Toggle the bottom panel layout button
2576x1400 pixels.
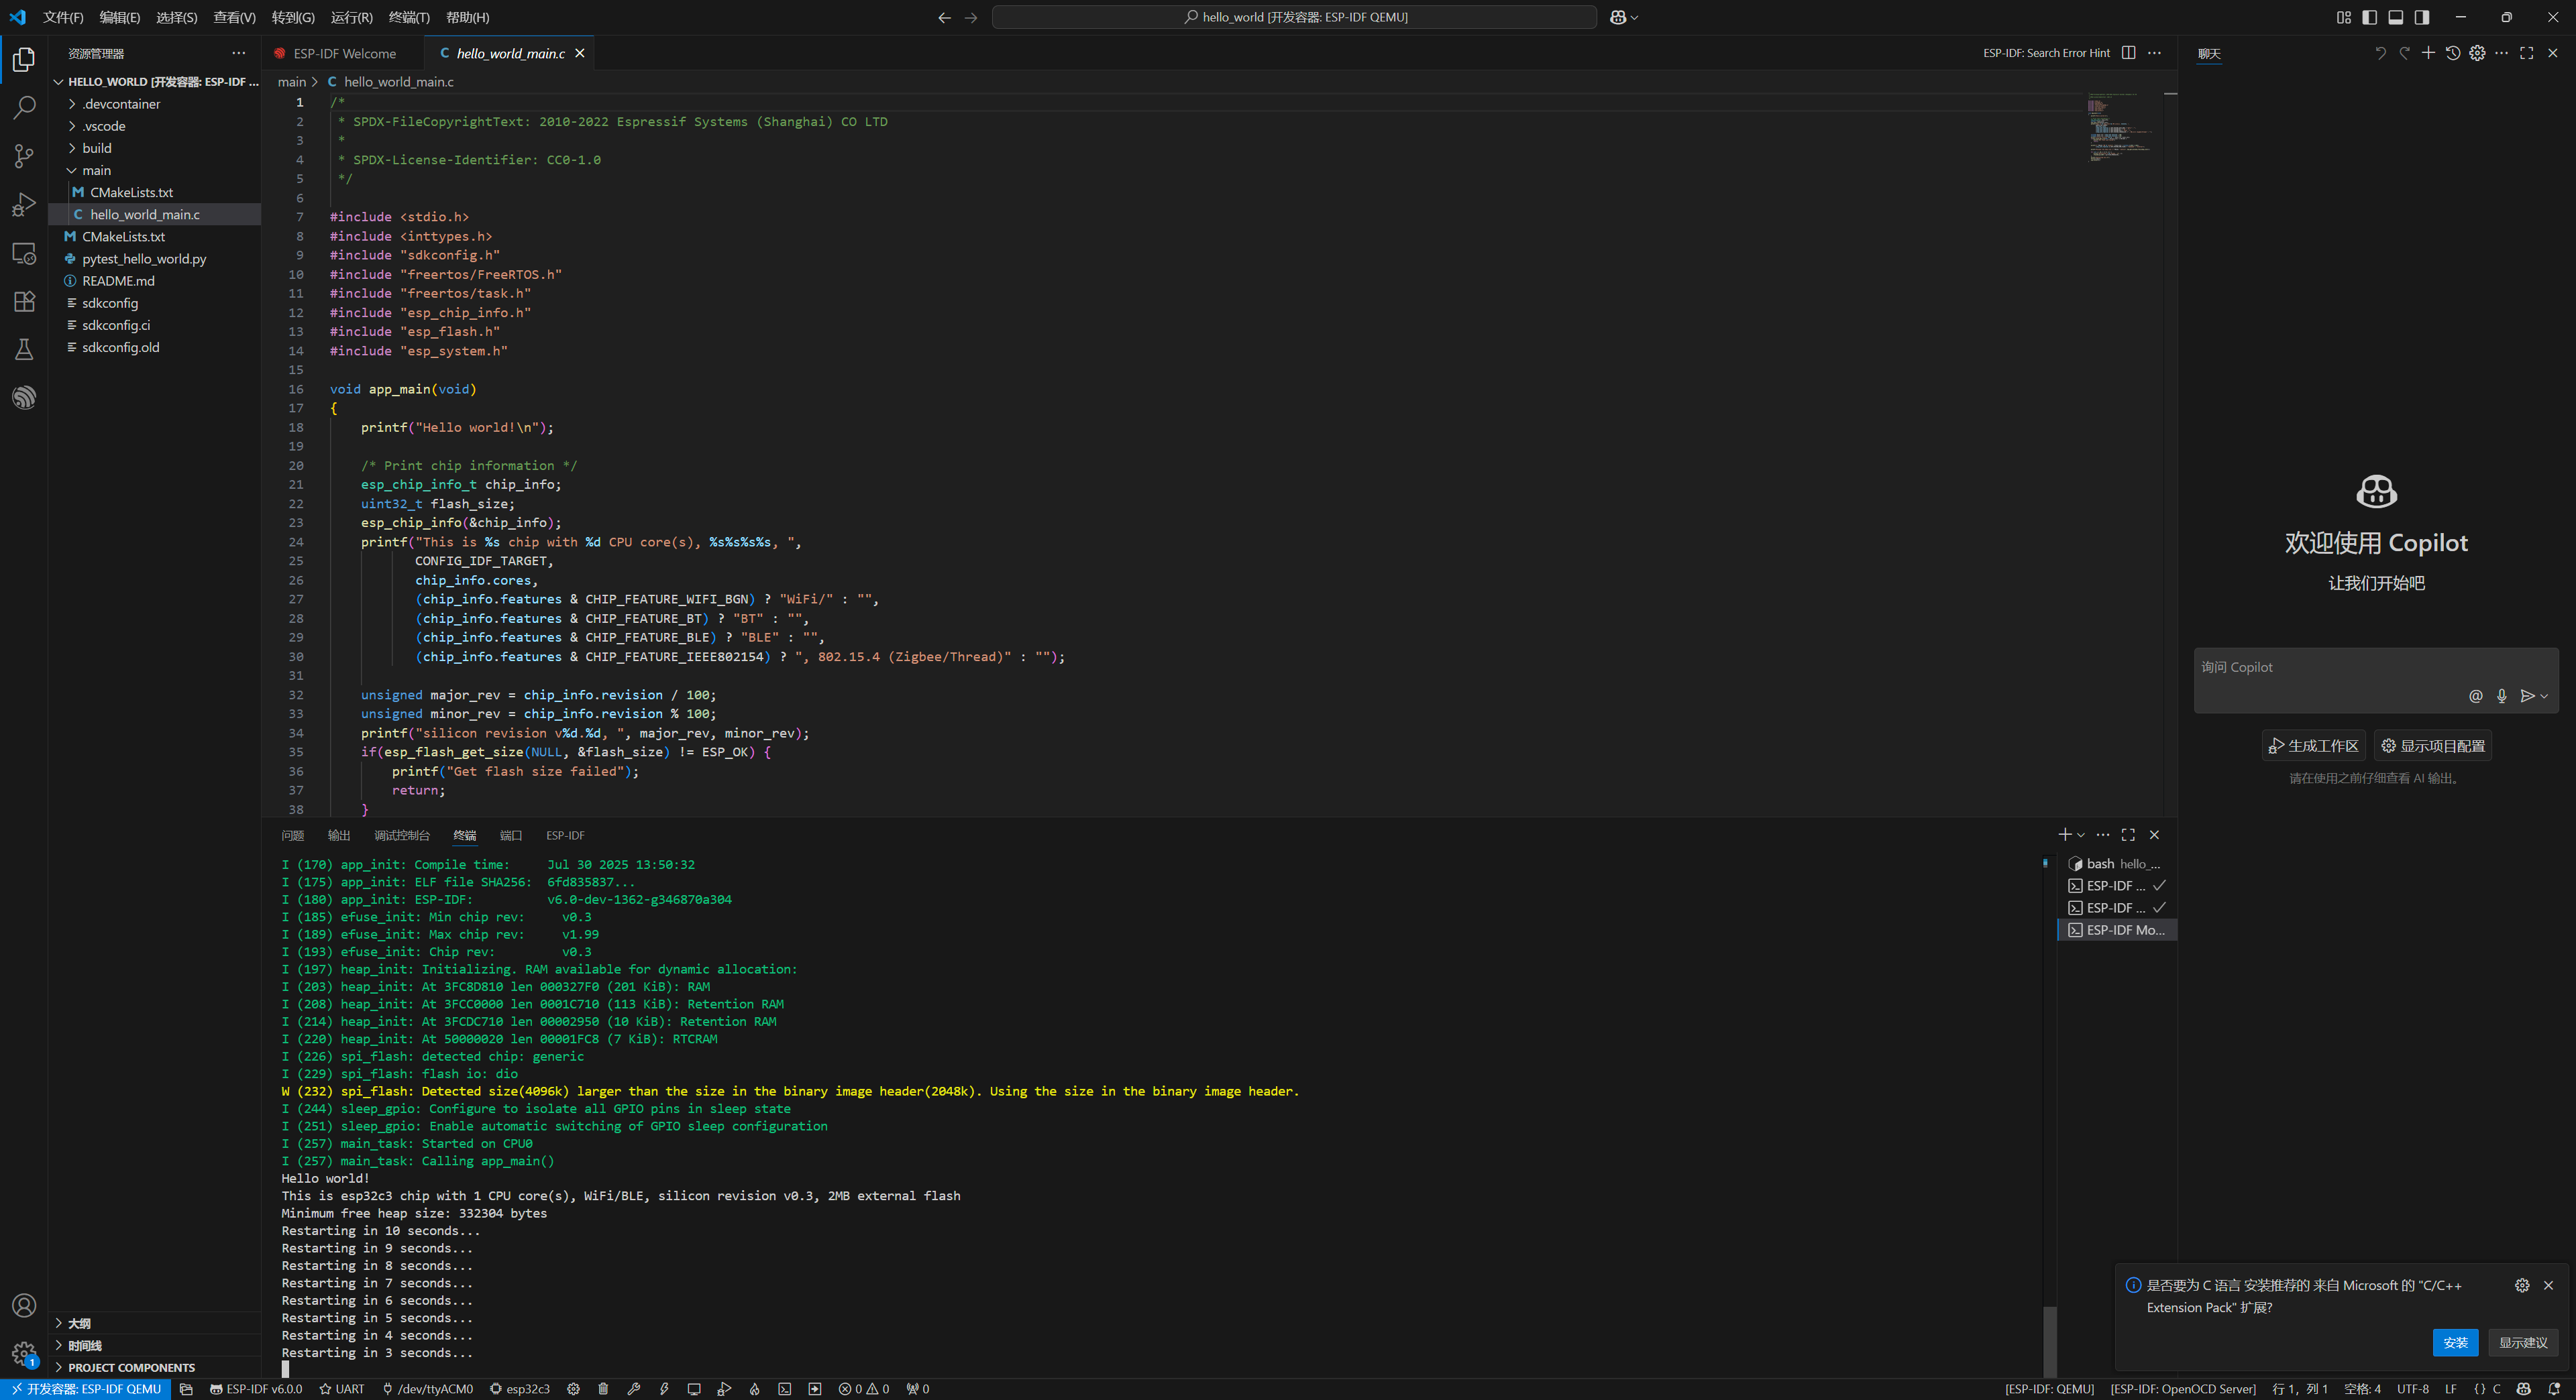coord(2395,17)
